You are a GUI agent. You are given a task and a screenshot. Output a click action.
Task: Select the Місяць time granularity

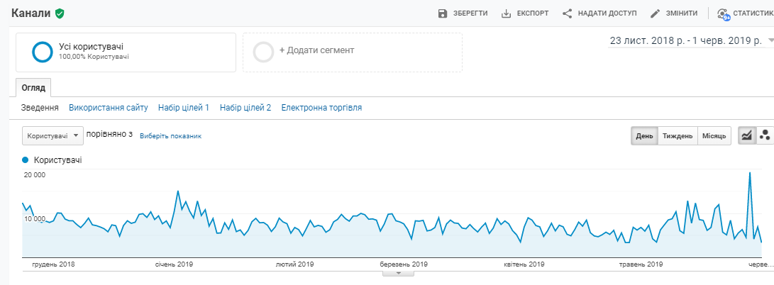[x=714, y=135]
